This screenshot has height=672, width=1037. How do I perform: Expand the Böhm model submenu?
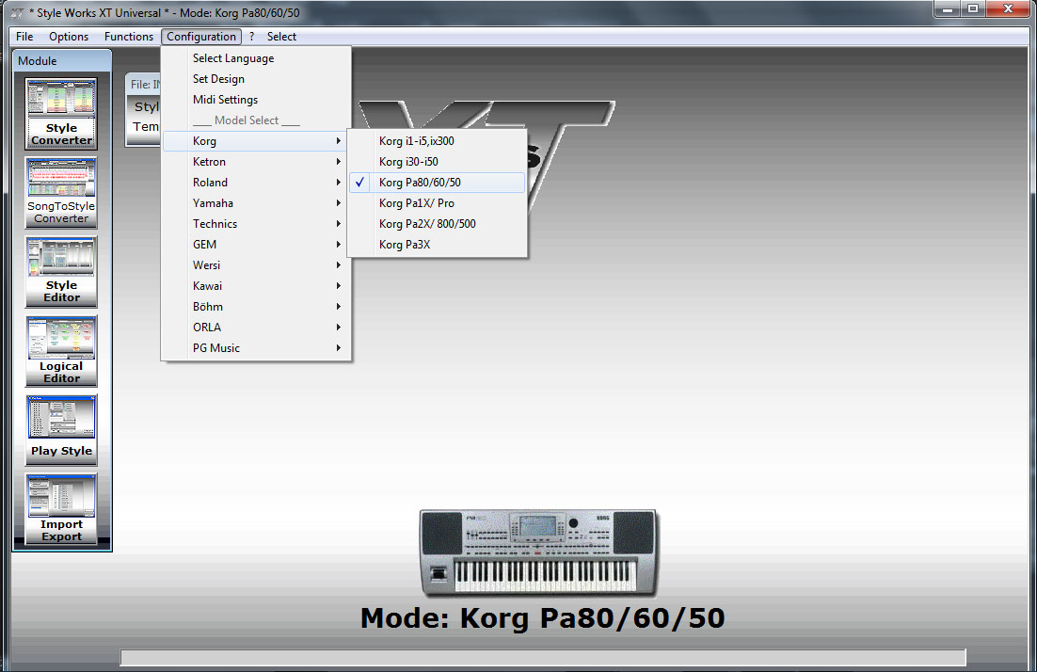(256, 306)
